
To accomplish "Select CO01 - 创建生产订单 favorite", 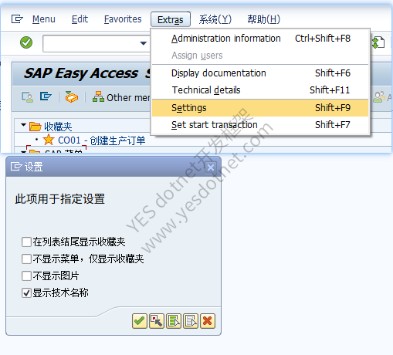I will tap(101, 140).
